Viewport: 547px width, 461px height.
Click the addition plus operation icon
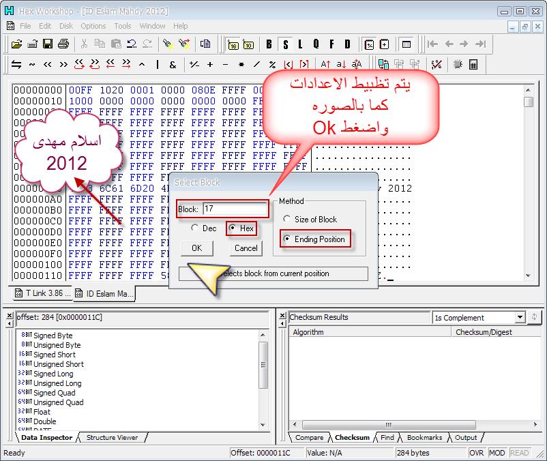(210, 65)
